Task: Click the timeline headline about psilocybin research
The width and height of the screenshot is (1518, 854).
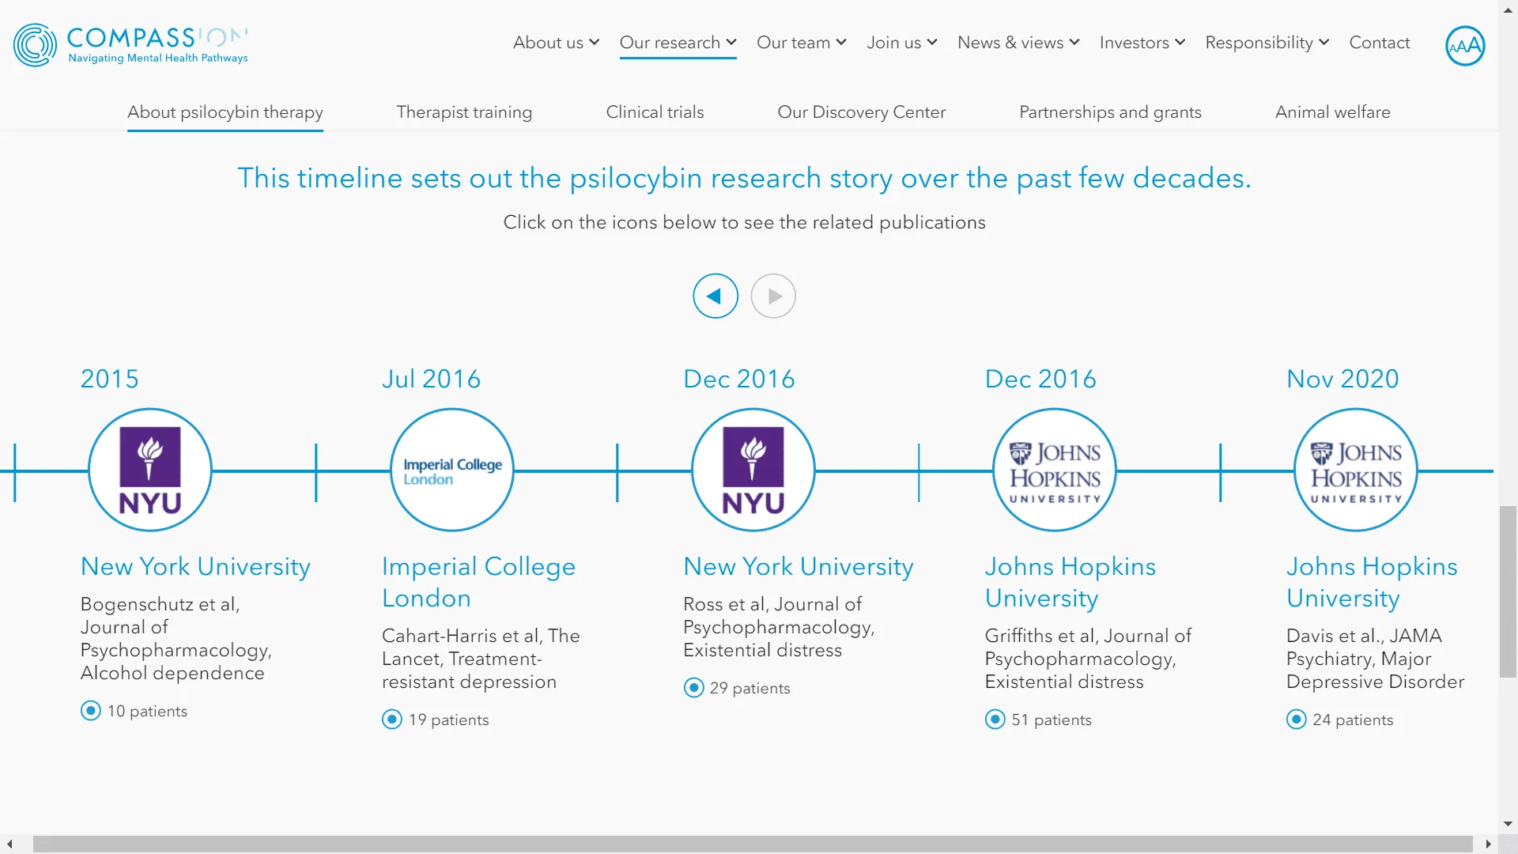Action: [x=744, y=178]
